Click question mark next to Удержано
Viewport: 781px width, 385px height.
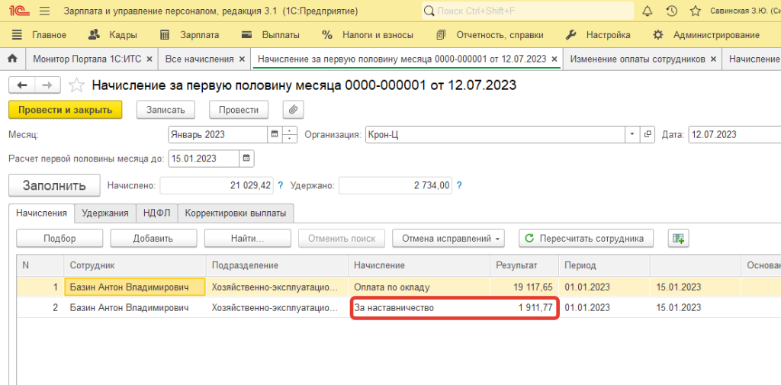click(x=458, y=185)
